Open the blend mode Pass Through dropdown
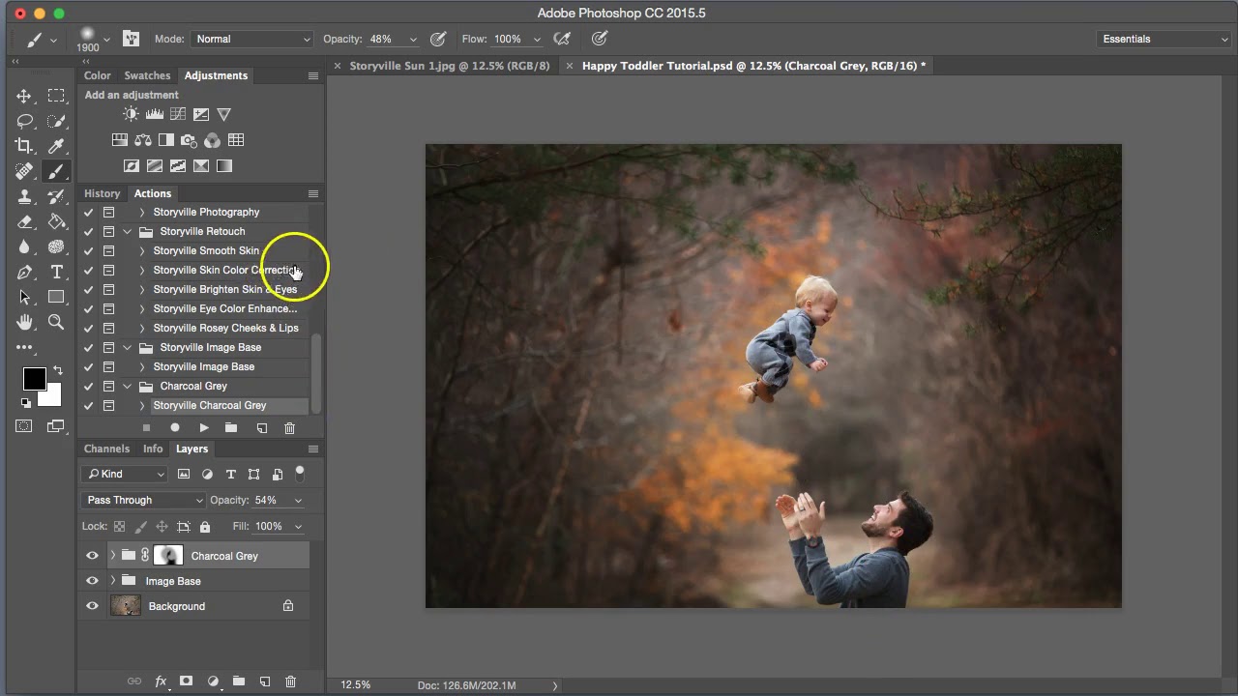This screenshot has height=696, width=1238. [x=144, y=500]
